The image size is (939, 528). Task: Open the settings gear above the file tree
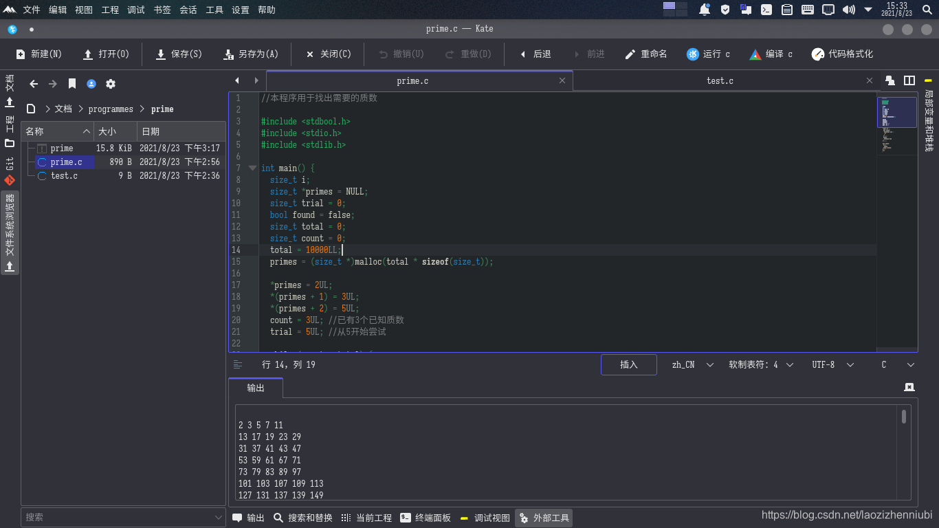[110, 82]
